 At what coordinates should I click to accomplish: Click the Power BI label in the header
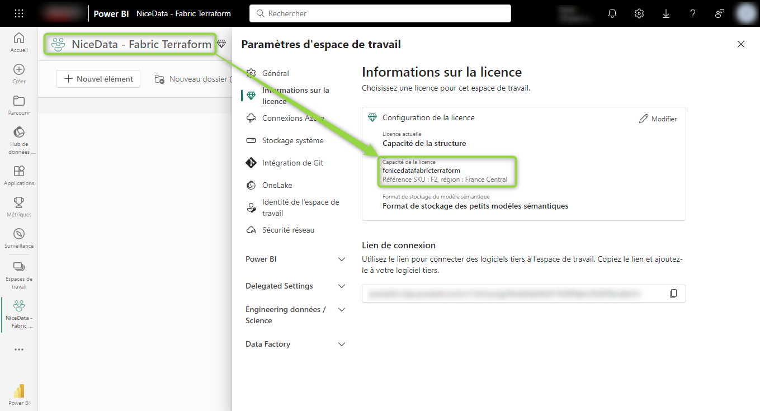pos(111,13)
